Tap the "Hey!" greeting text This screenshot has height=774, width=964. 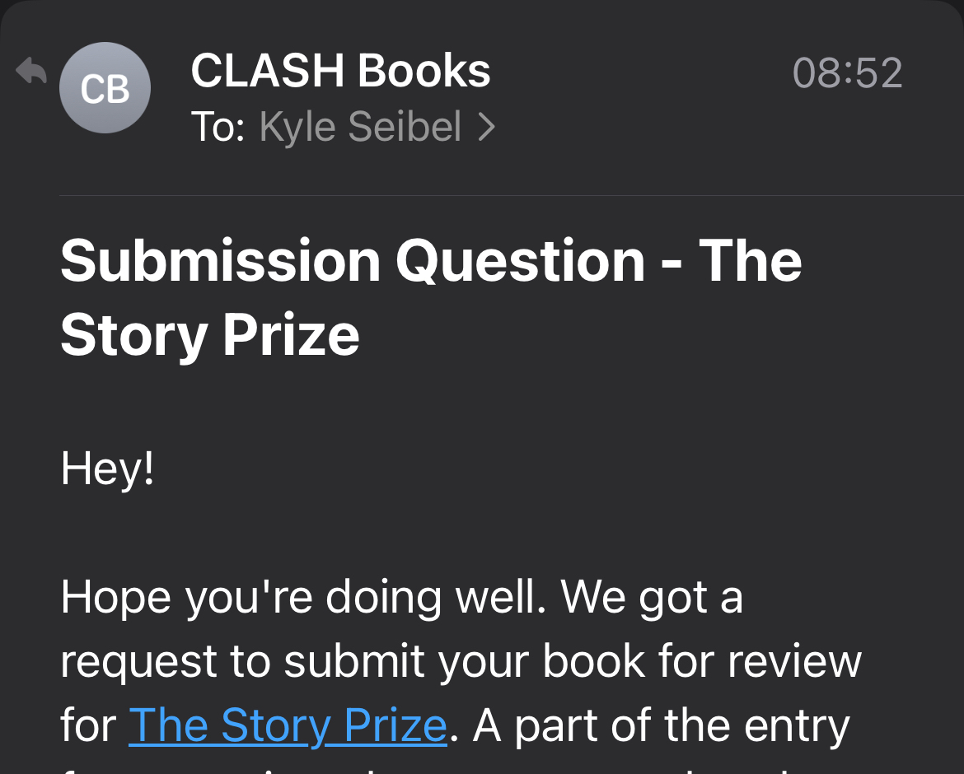pos(107,469)
